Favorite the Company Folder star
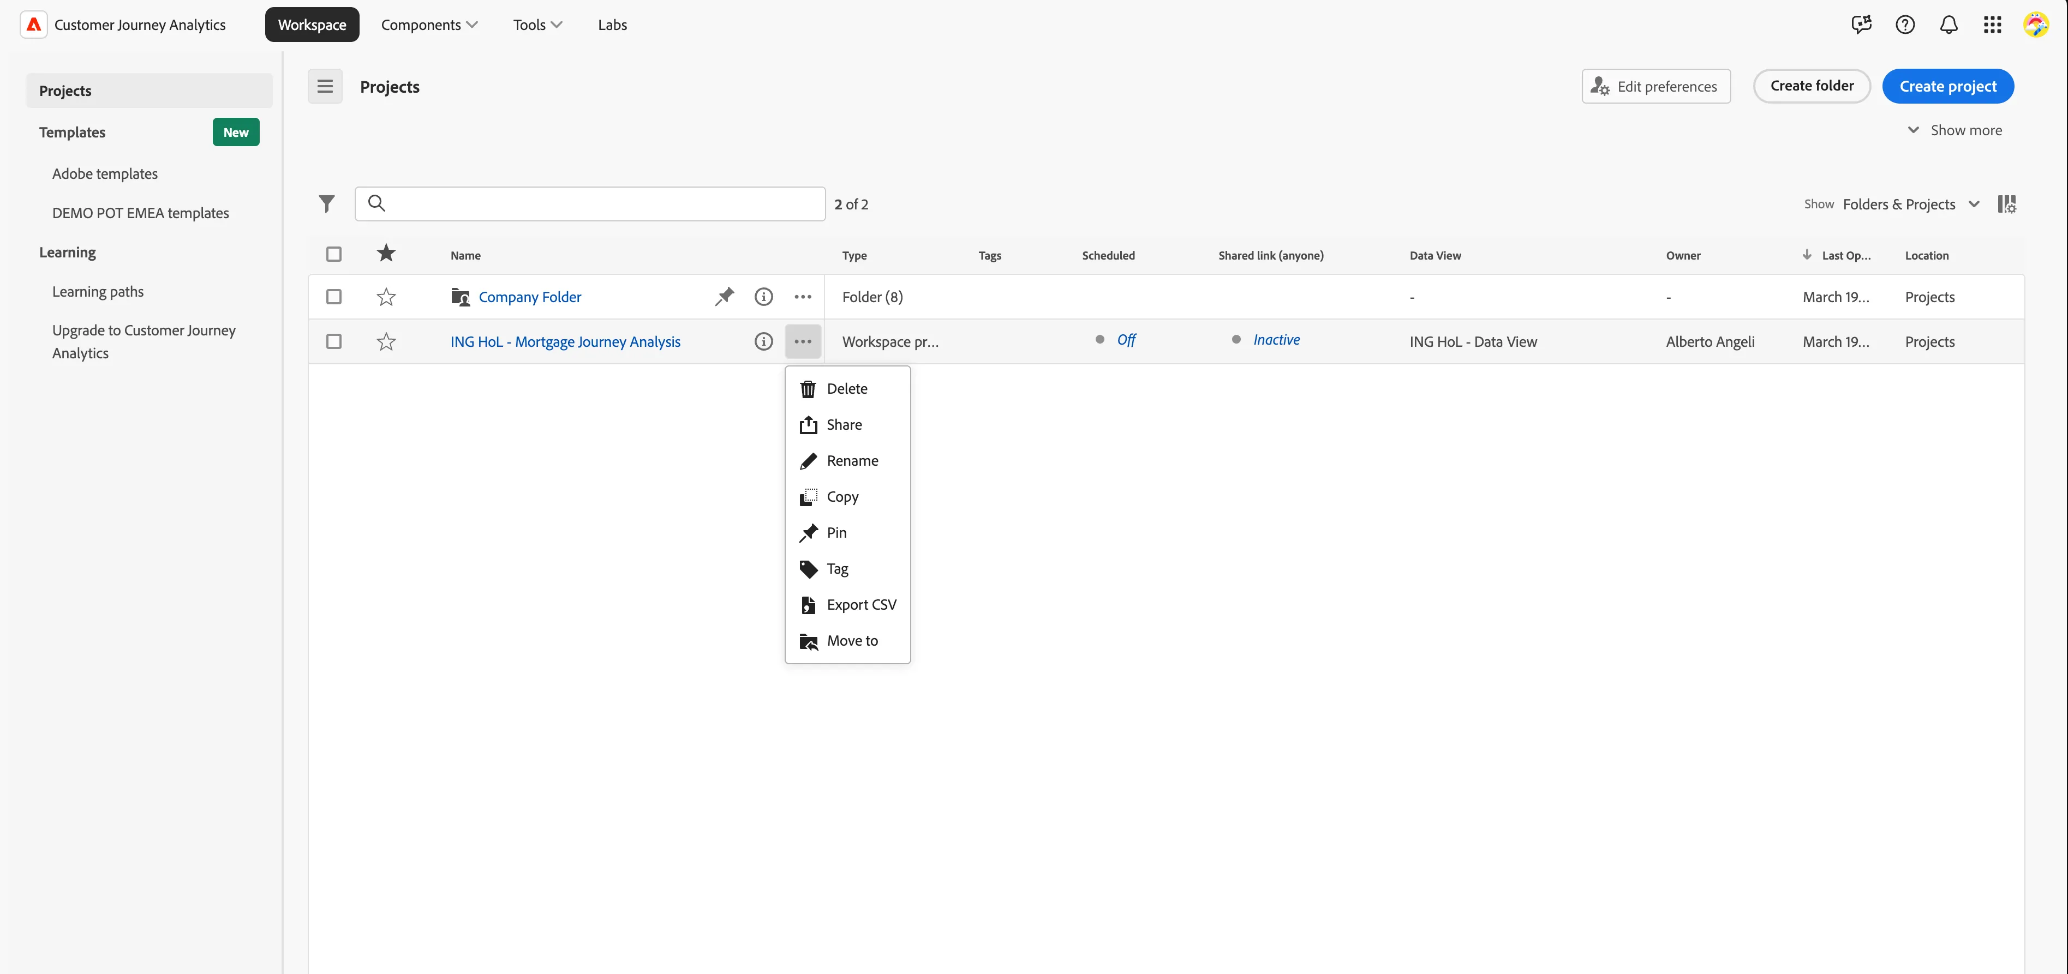Viewport: 2068px width, 974px height. pyautogui.click(x=386, y=297)
